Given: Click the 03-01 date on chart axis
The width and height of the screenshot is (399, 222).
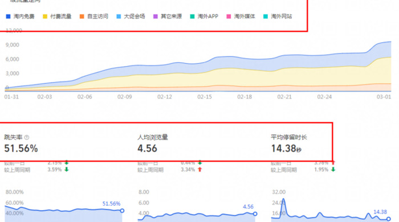Looking at the screenshot, I should 384,97.
